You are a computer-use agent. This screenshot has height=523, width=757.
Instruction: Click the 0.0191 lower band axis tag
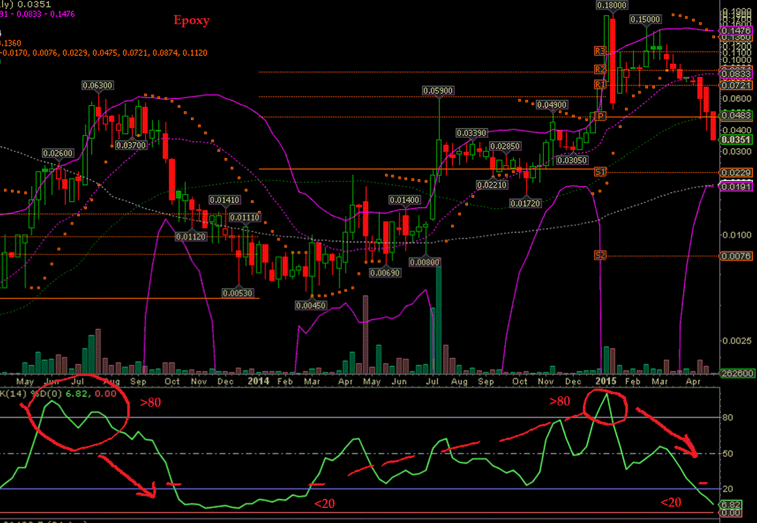point(736,186)
